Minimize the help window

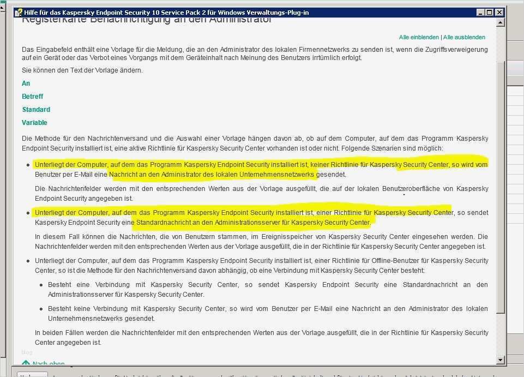click(x=480, y=13)
